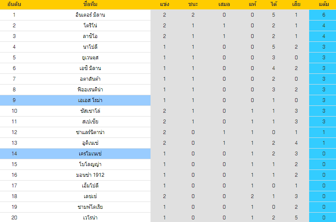Click the เสมอ column header
Image resolution: width=336 pixels, height=222 pixels.
click(x=224, y=4)
